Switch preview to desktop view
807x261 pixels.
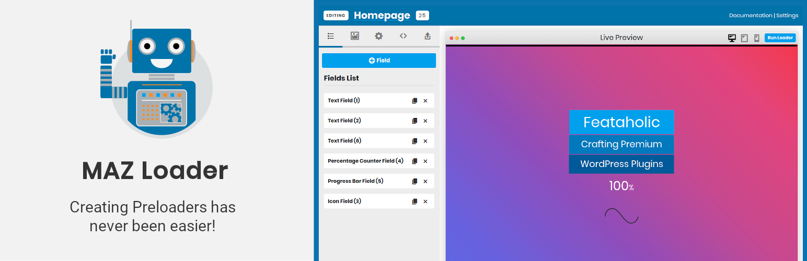pyautogui.click(x=732, y=38)
